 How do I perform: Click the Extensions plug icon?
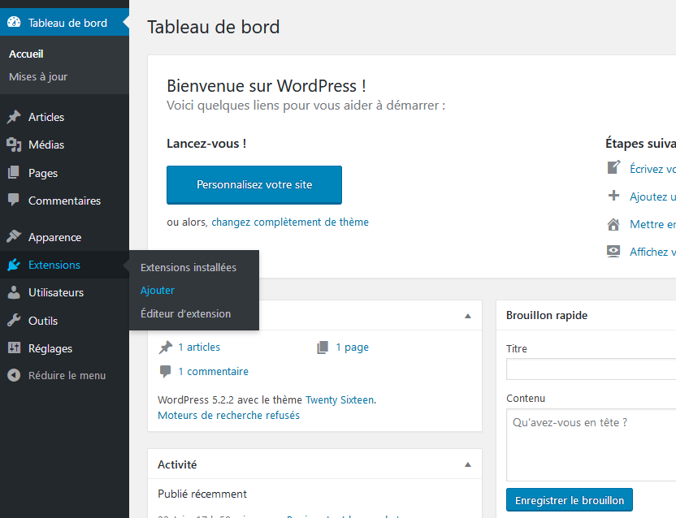coord(14,265)
